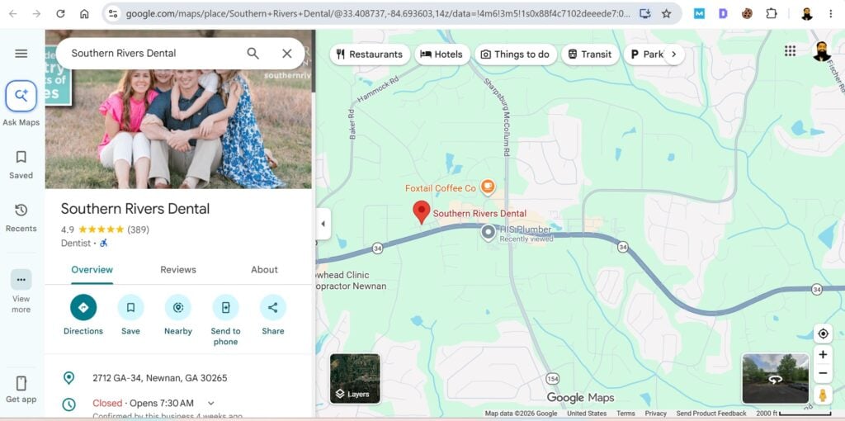Bookmark page with star icon

(x=667, y=14)
